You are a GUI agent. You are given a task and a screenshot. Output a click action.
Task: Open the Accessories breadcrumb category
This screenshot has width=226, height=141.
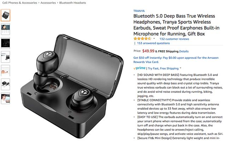click(48, 3)
